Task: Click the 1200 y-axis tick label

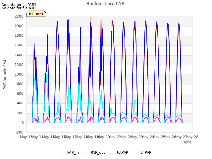Action: tap(19, 65)
